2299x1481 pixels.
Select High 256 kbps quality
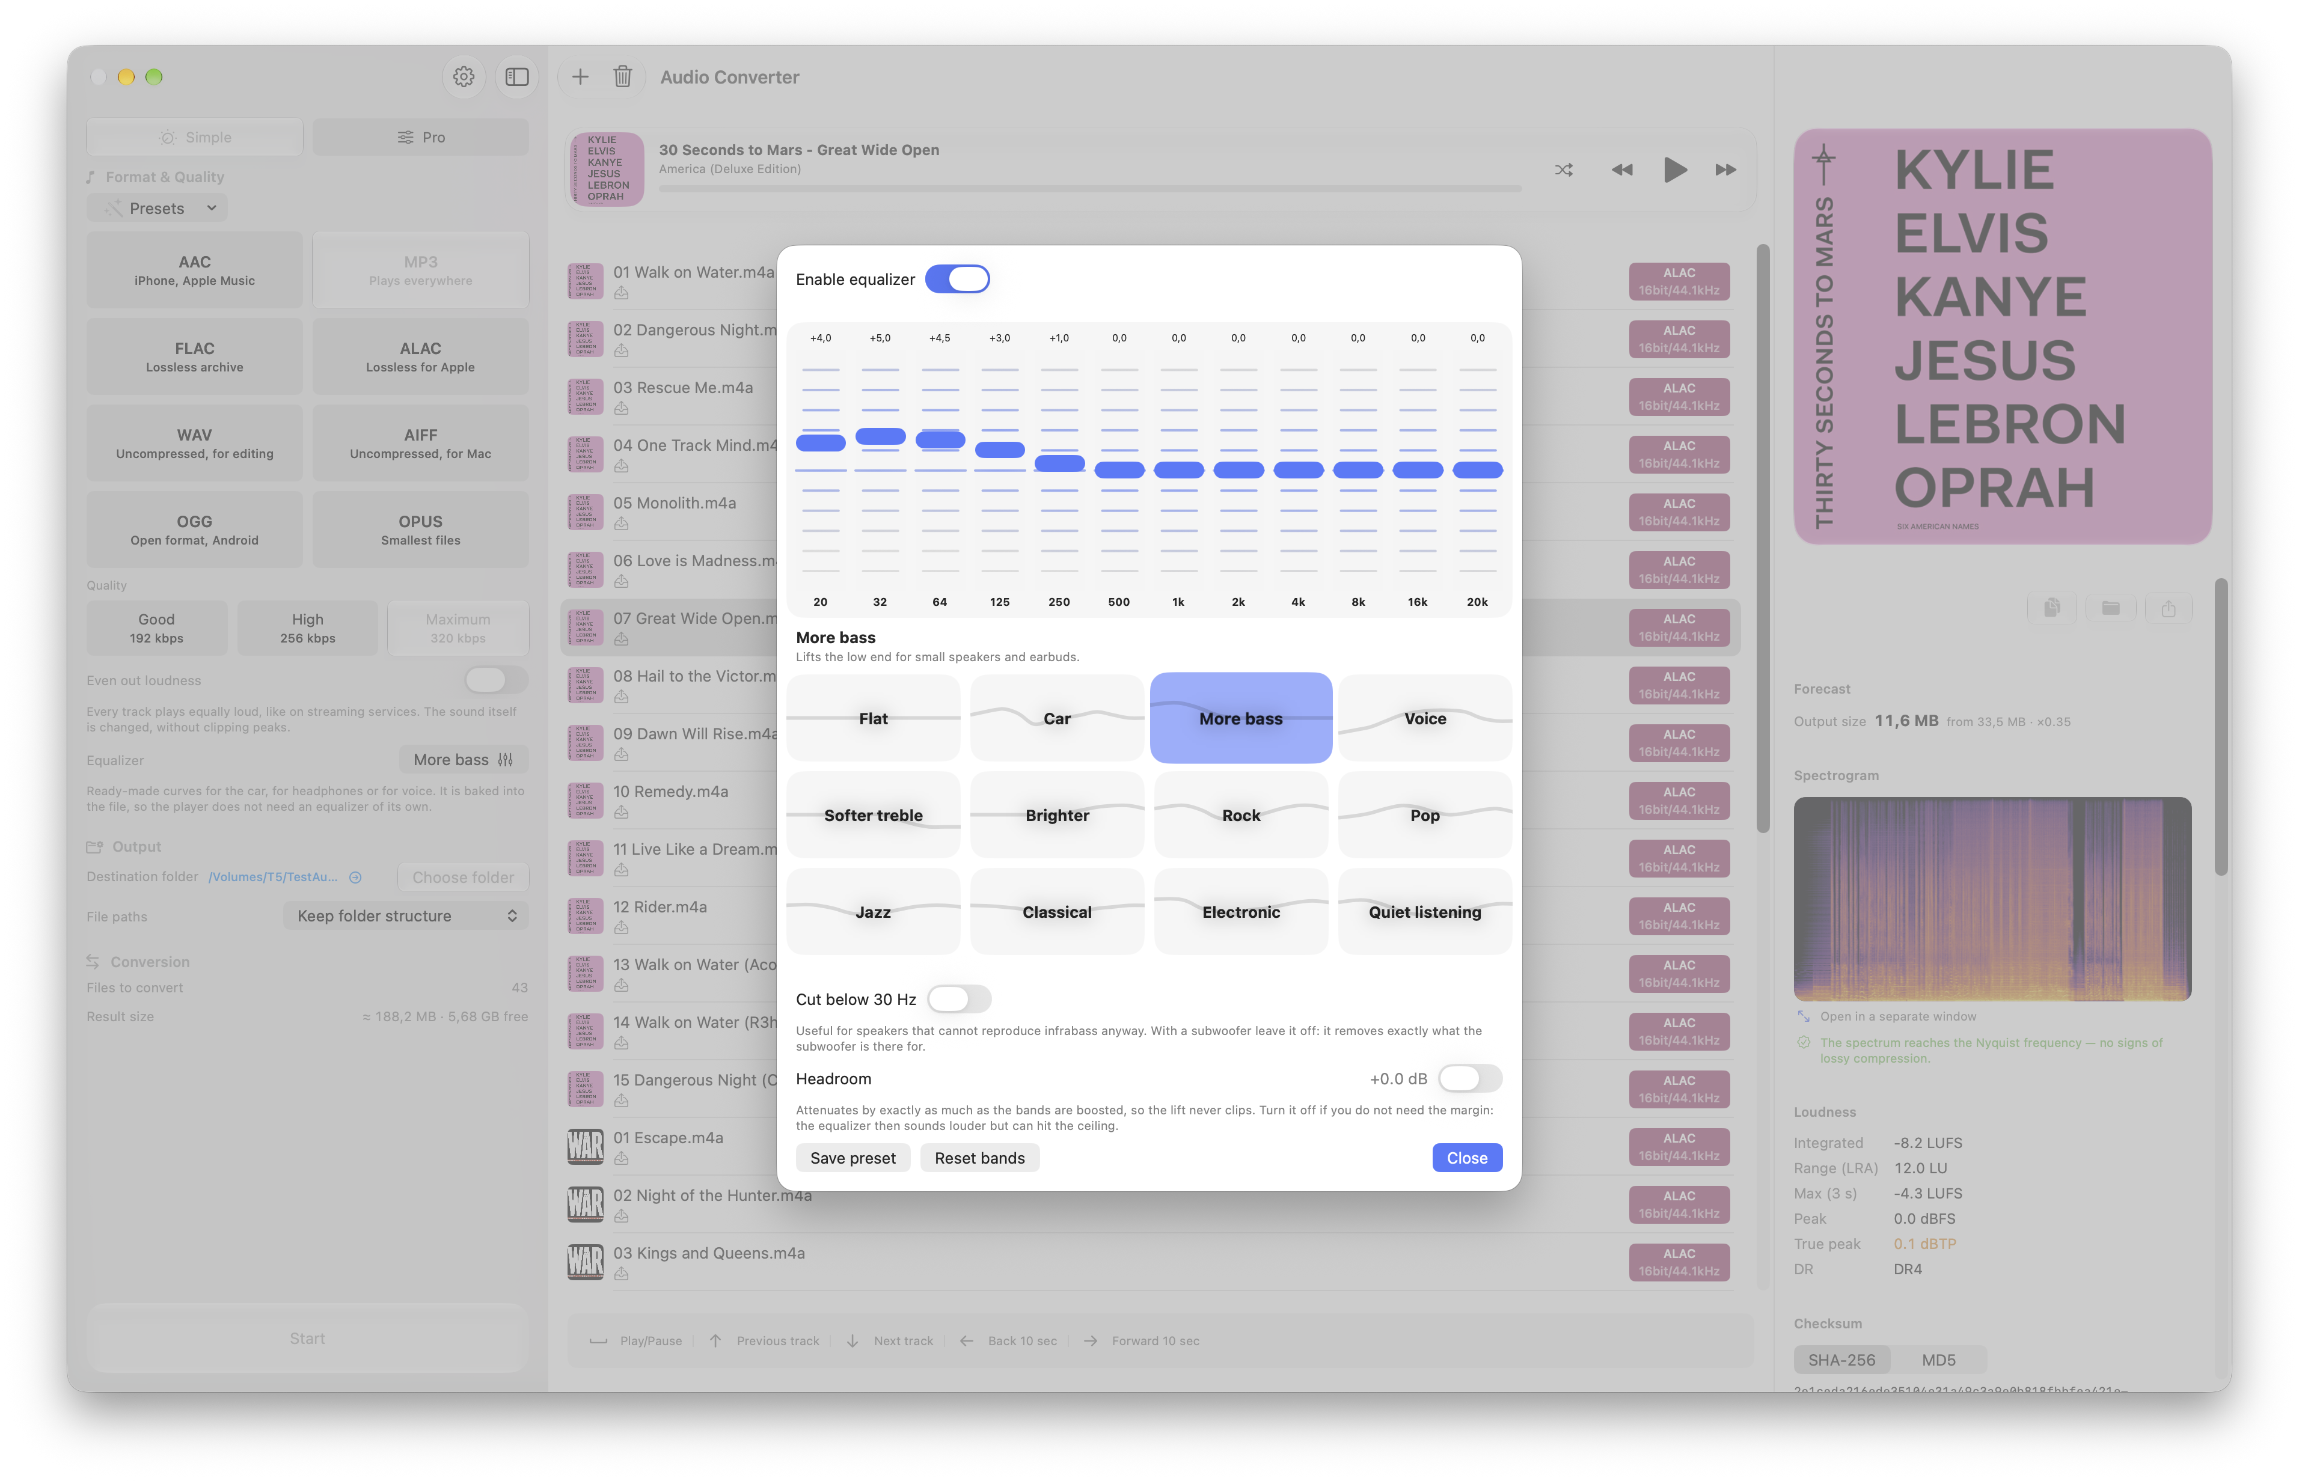[308, 628]
